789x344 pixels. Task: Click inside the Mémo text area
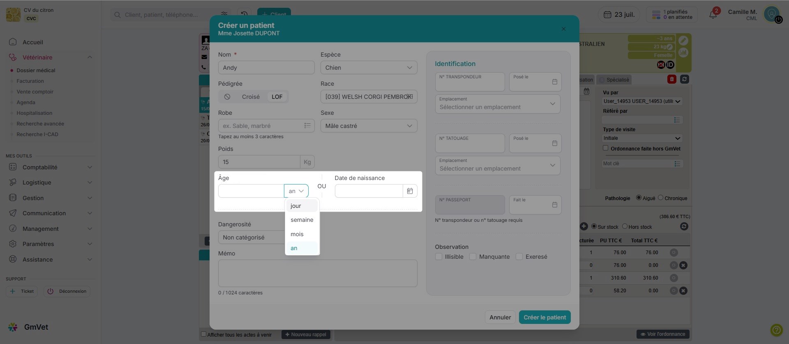point(317,273)
